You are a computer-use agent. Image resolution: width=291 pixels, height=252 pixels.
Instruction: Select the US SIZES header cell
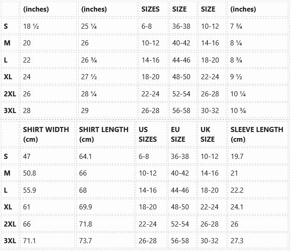tap(148, 134)
